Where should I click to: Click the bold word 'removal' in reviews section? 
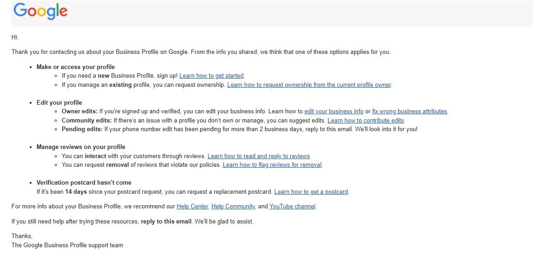117,165
